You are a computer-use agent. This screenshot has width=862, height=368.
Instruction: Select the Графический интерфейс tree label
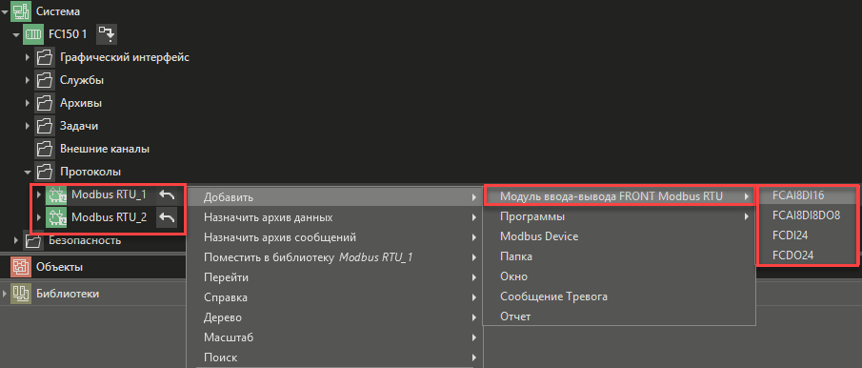[x=125, y=57]
